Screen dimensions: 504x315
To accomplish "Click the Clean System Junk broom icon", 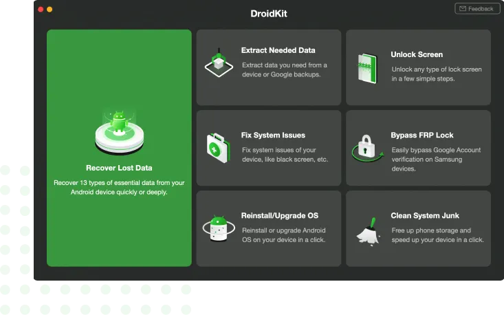I will (x=368, y=228).
